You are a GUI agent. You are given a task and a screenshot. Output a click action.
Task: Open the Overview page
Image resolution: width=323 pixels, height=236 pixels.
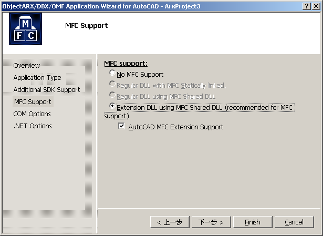click(27, 66)
